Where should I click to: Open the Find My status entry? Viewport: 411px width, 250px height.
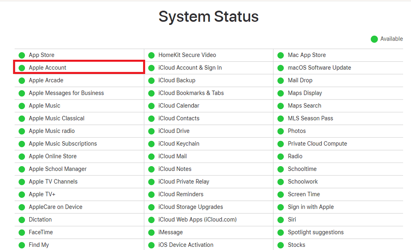pos(38,245)
